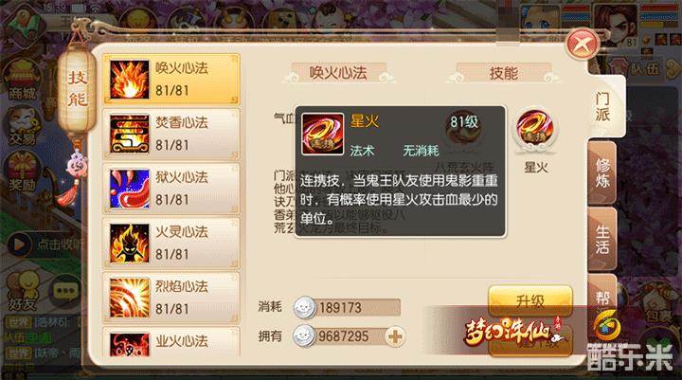The width and height of the screenshot is (682, 380).
Task: Select the 业火心法 skill icon
Action: 129,345
